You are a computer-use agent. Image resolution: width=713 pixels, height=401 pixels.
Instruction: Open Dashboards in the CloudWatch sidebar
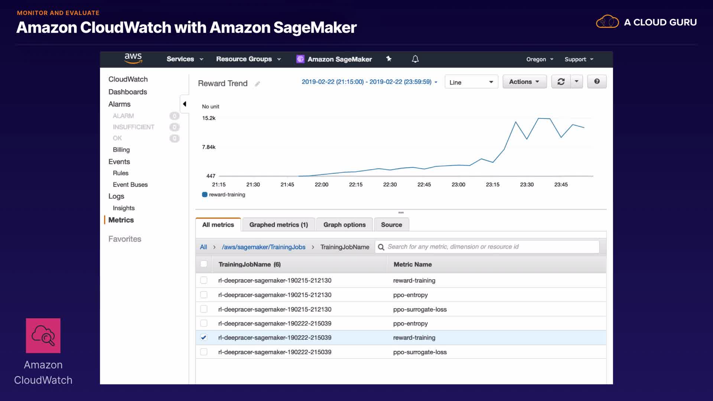(127, 92)
